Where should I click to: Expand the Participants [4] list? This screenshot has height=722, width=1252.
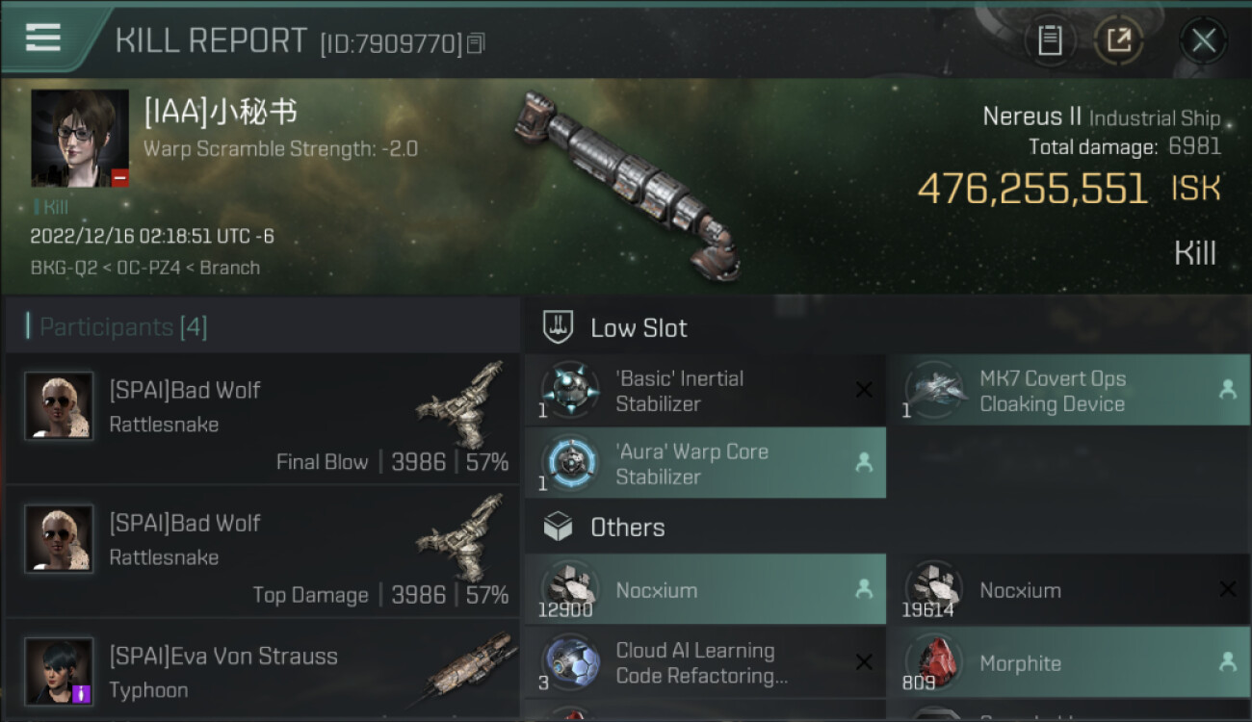pos(122,326)
